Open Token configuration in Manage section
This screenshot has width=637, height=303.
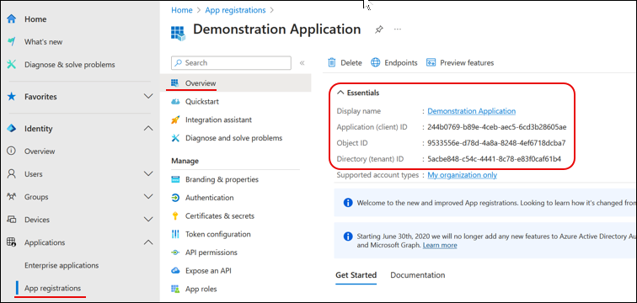click(x=217, y=234)
